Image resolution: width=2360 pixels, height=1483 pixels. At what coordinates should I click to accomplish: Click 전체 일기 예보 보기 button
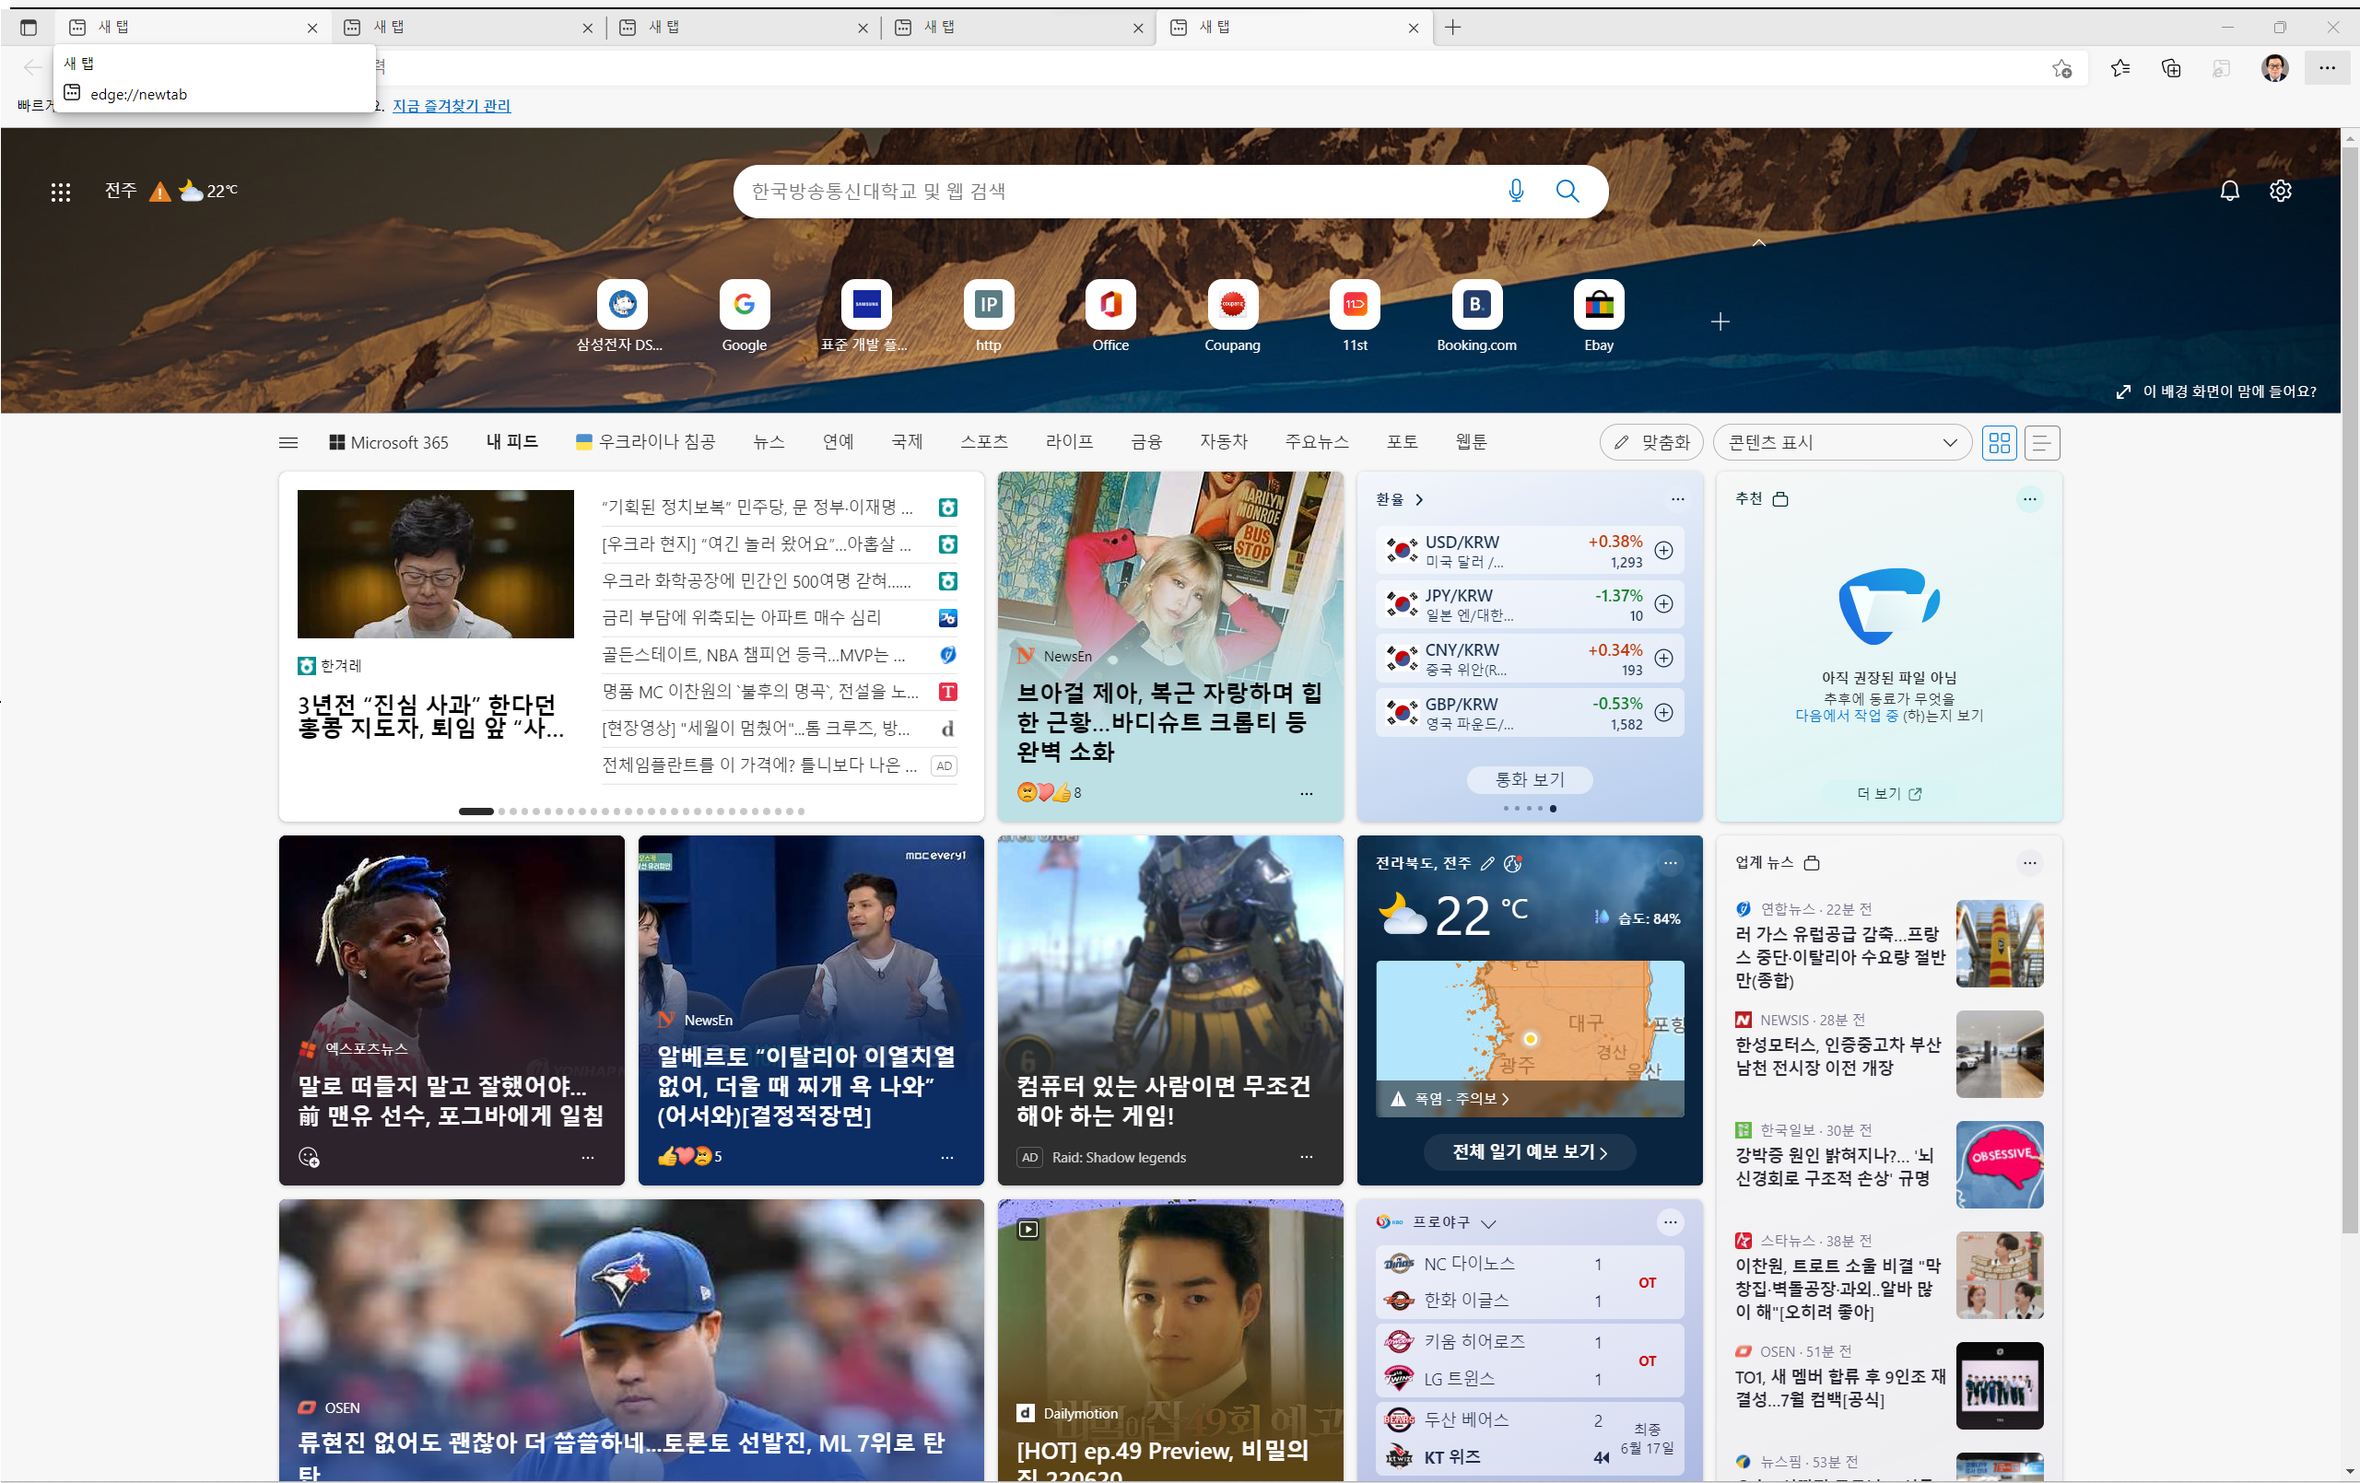tap(1529, 1152)
